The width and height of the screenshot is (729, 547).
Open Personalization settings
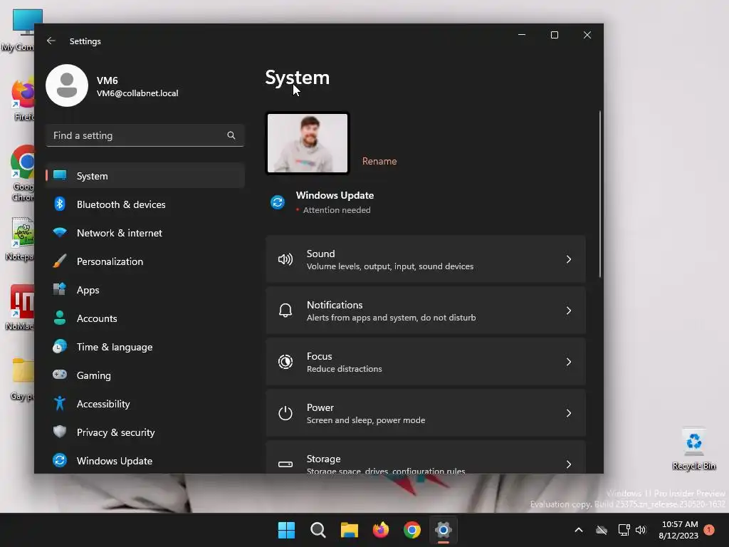coord(145,261)
